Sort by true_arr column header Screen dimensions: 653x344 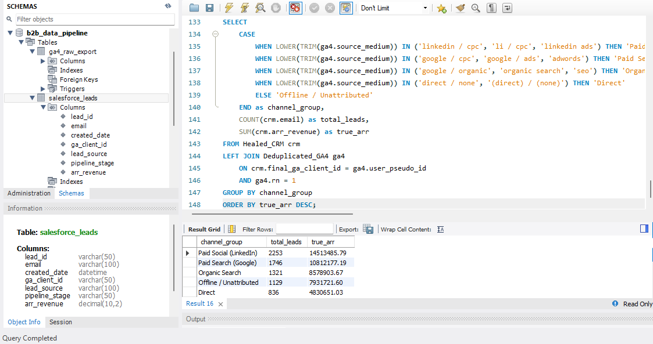pyautogui.click(x=331, y=242)
